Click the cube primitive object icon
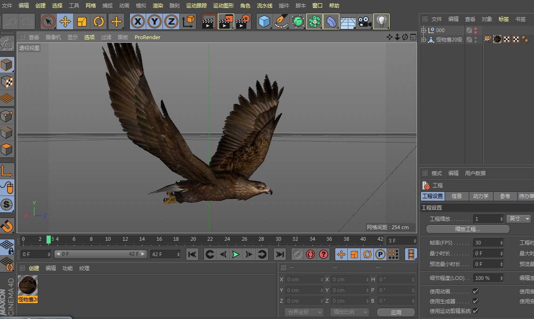This screenshot has width=534, height=319. 264,21
